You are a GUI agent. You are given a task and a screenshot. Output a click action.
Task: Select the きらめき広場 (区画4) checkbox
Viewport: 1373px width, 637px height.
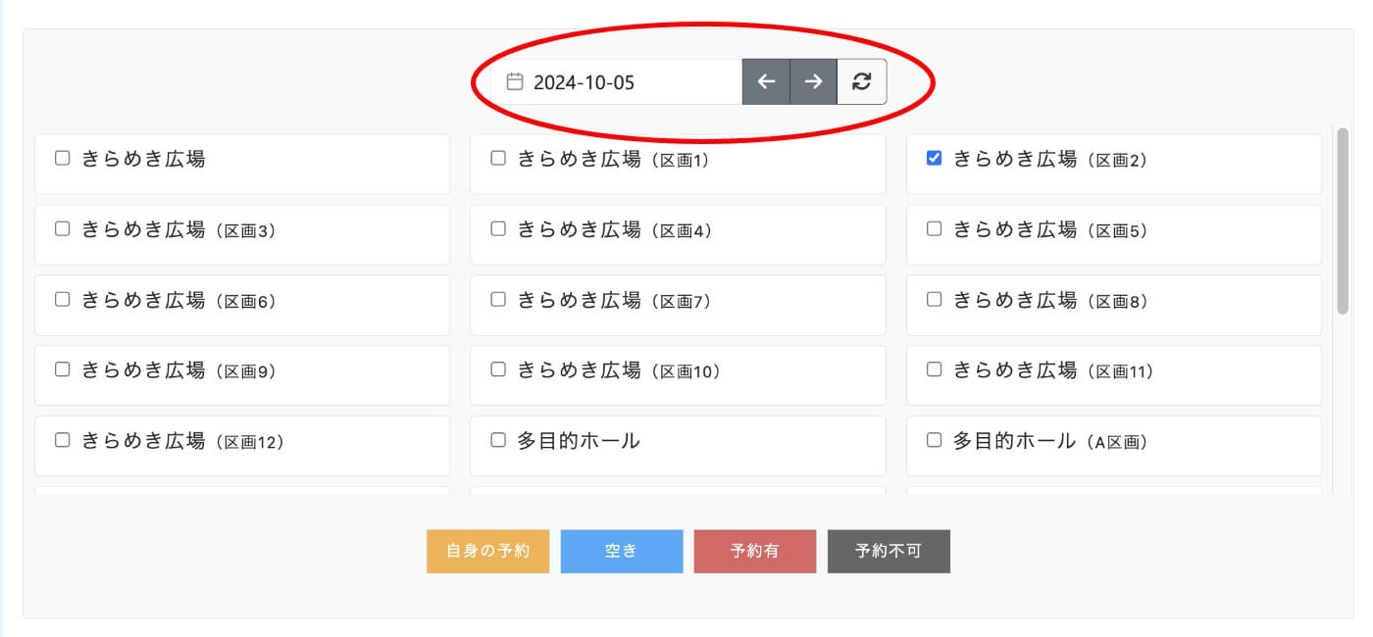click(x=498, y=229)
